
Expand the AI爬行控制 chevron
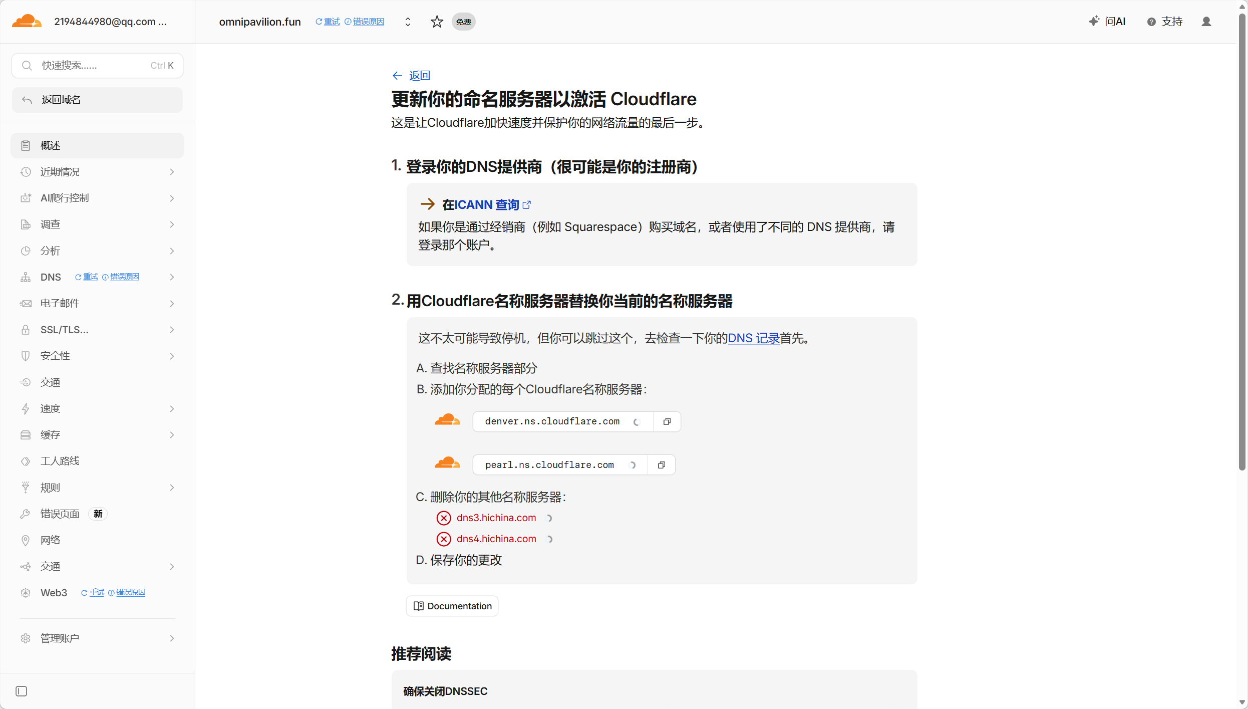(x=172, y=198)
